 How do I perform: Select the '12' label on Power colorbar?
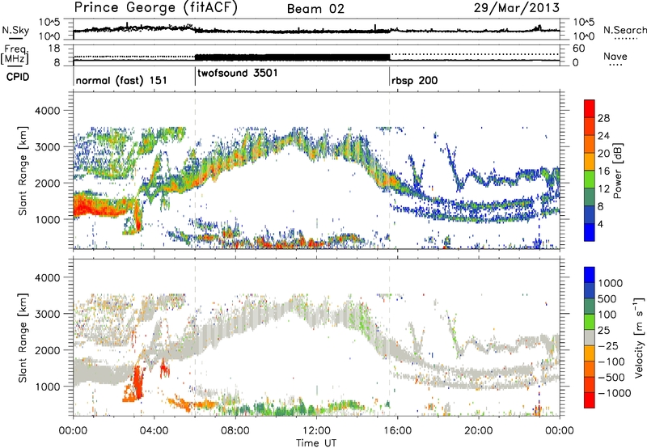pyautogui.click(x=603, y=189)
